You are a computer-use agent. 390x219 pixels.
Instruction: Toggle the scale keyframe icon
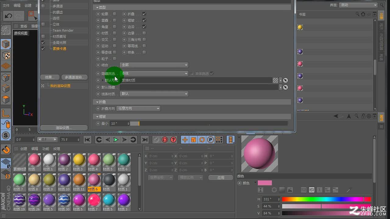(x=193, y=140)
